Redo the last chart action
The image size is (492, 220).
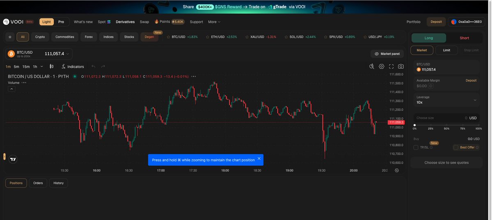[x=103, y=66]
